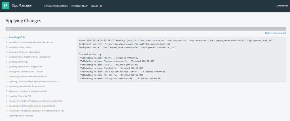The height and width of the screenshot is (121, 290).
Task: Click the Uploading syslog release step
Action: tap(20, 47)
